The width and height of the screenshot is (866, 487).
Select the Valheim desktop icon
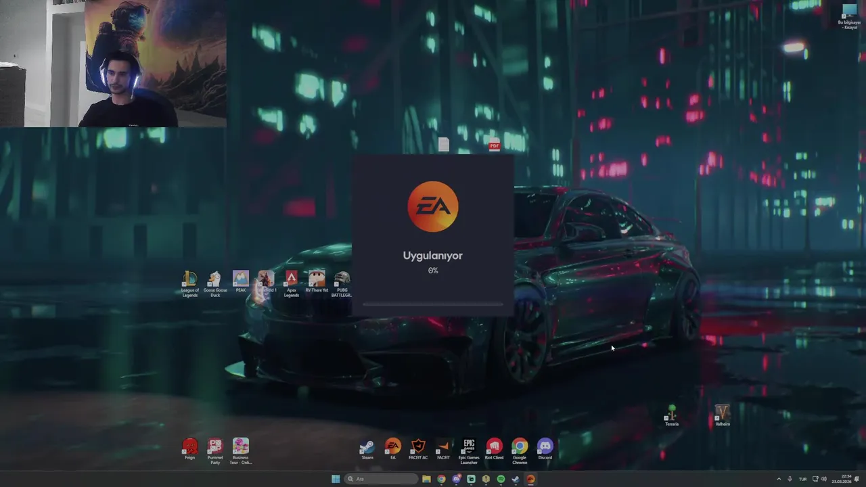click(722, 415)
